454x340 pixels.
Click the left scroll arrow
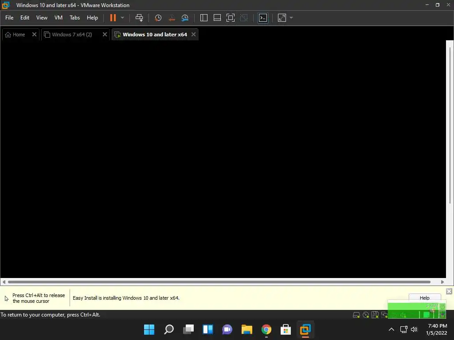point(4,282)
